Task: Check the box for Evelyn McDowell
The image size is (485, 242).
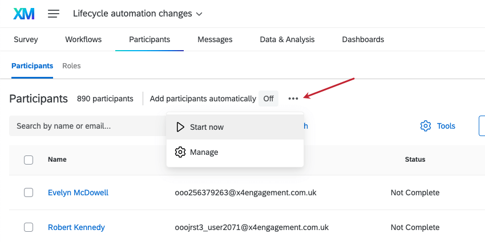Action: [29, 192]
